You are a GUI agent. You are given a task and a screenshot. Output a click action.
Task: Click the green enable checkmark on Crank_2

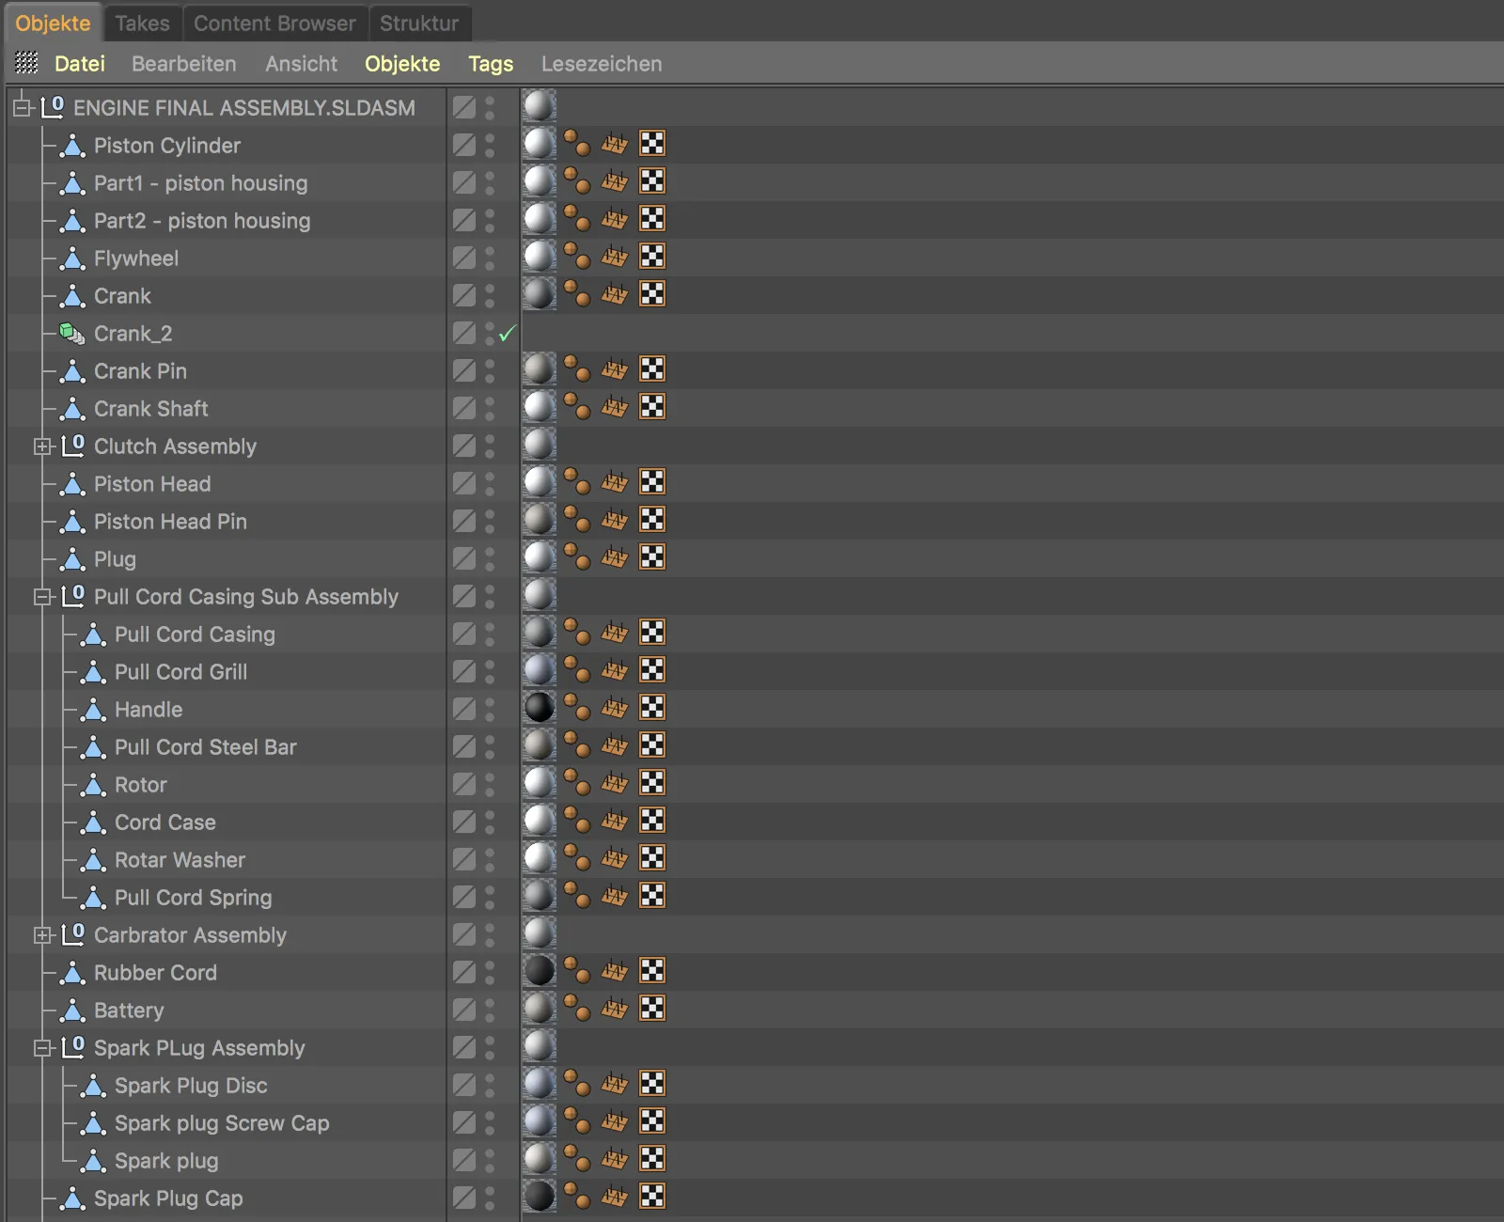click(508, 333)
